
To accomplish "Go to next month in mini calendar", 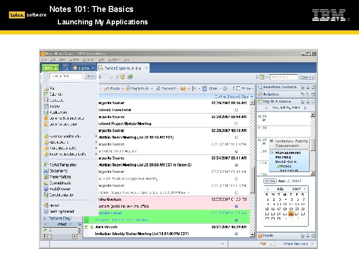I will click(305, 189).
